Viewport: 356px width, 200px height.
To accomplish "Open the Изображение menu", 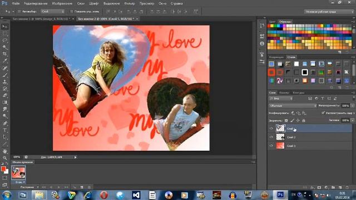I will (x=62, y=3).
